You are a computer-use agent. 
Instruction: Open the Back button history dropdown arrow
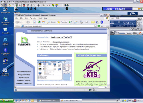(x=24, y=22)
